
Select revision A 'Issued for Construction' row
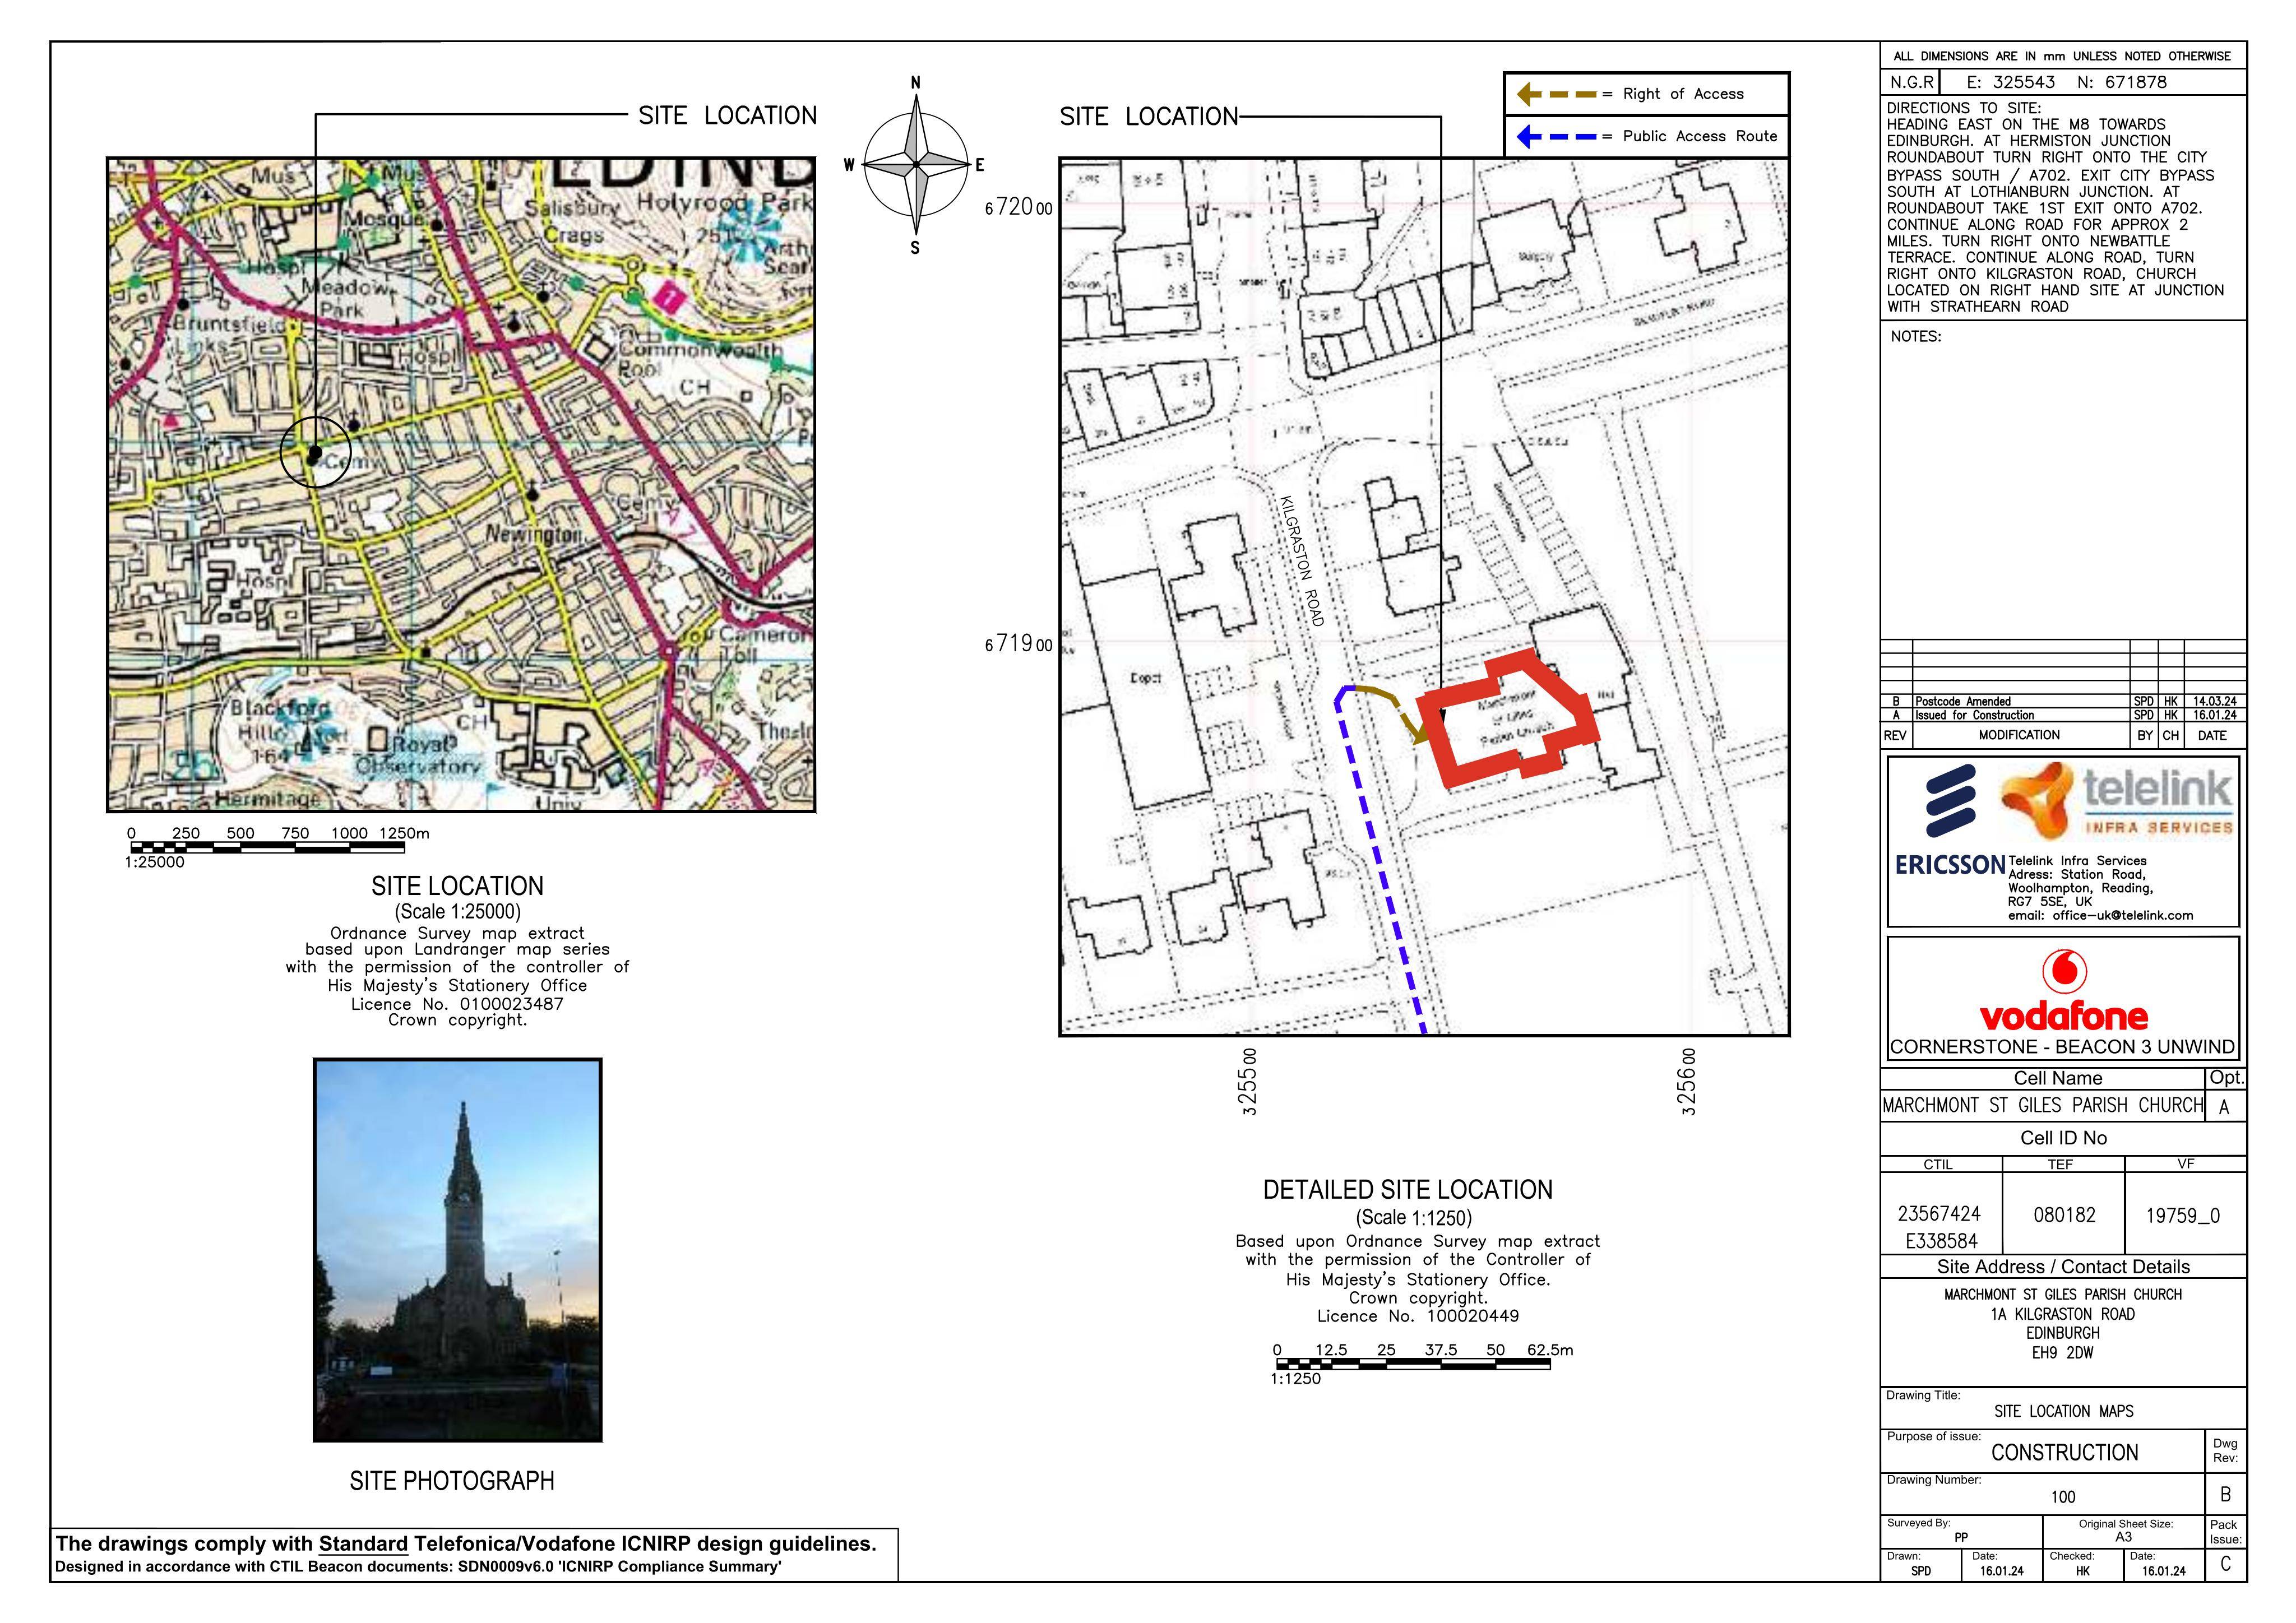point(2063,715)
